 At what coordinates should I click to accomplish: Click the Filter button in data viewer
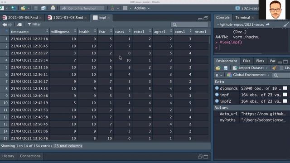(x=34, y=24)
